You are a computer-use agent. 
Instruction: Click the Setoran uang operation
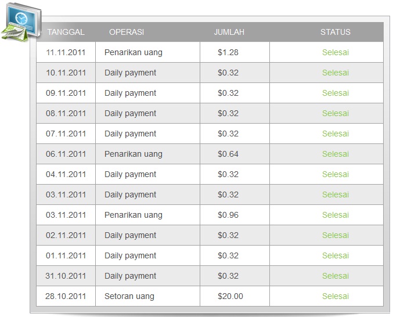[x=129, y=296]
